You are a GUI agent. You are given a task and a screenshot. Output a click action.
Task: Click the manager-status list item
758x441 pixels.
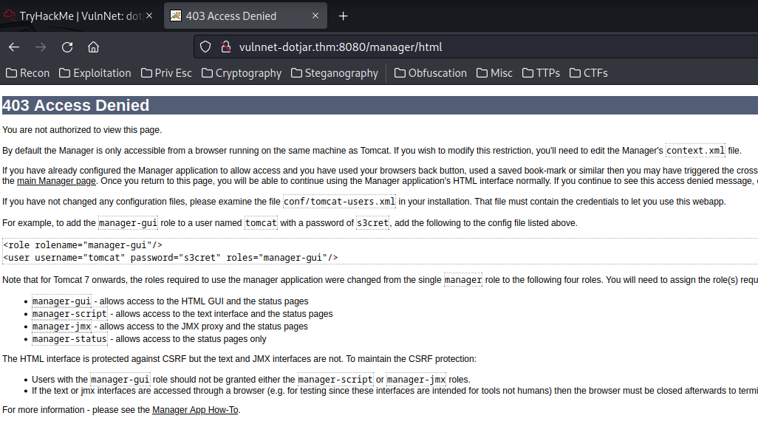pyautogui.click(x=149, y=339)
